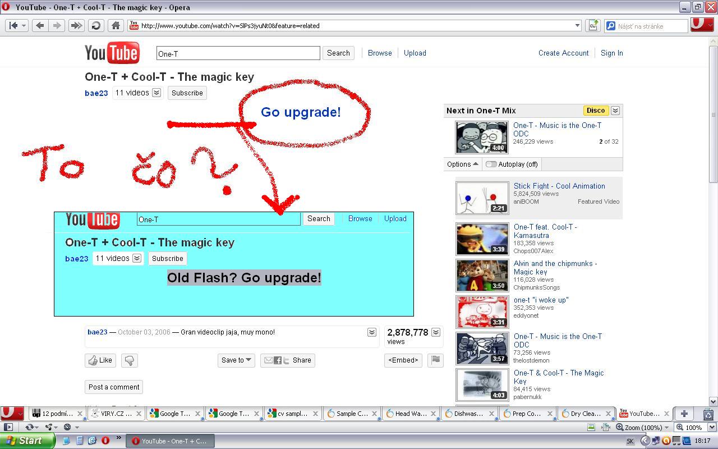
Task: Go to the browser home page
Action: point(116,25)
